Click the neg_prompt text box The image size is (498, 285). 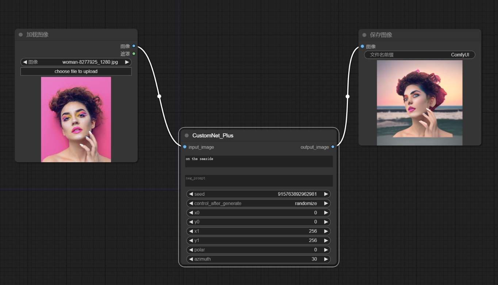[x=259, y=181]
